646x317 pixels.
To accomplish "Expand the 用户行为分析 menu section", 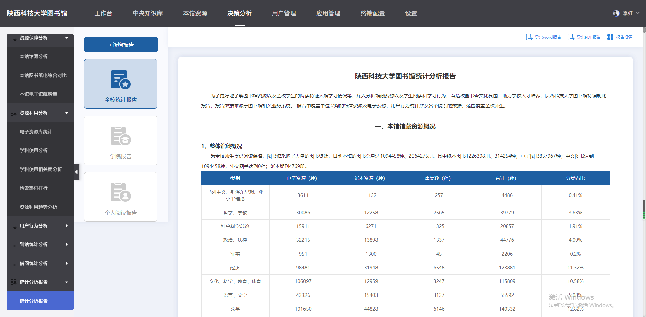I will coord(67,226).
